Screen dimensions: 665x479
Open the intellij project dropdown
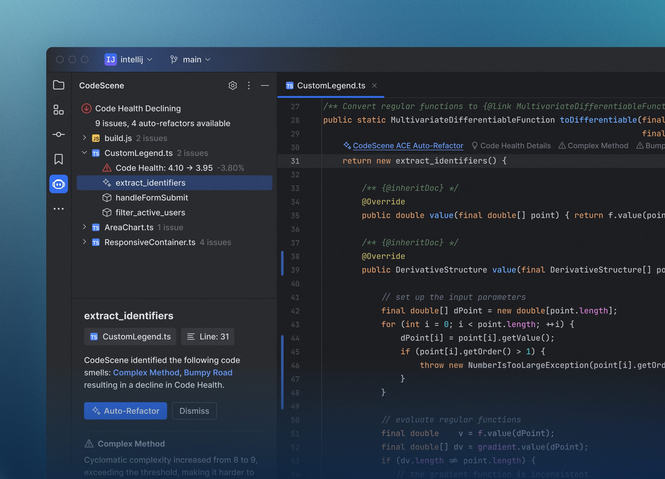pyautogui.click(x=129, y=59)
